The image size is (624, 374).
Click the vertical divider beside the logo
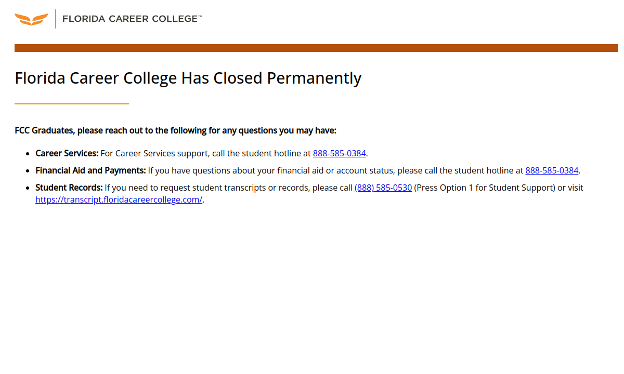click(x=56, y=19)
